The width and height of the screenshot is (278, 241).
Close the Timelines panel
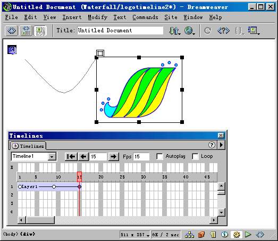coord(221,136)
